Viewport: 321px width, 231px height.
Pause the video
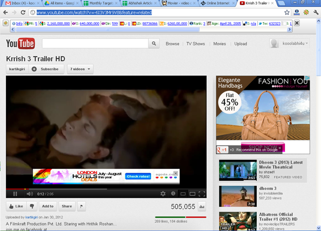15,194
